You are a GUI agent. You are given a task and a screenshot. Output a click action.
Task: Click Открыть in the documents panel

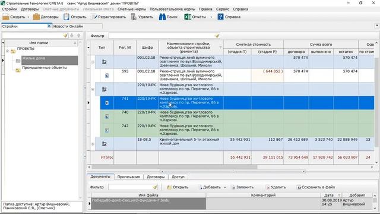(178, 187)
